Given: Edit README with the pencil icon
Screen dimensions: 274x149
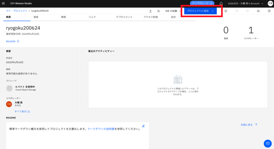Looking at the screenshot, I should [x=144, y=126].
